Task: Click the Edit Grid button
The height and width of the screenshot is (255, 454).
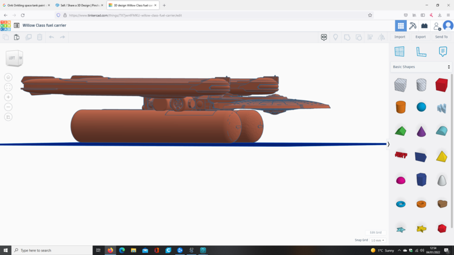Action: click(376, 232)
